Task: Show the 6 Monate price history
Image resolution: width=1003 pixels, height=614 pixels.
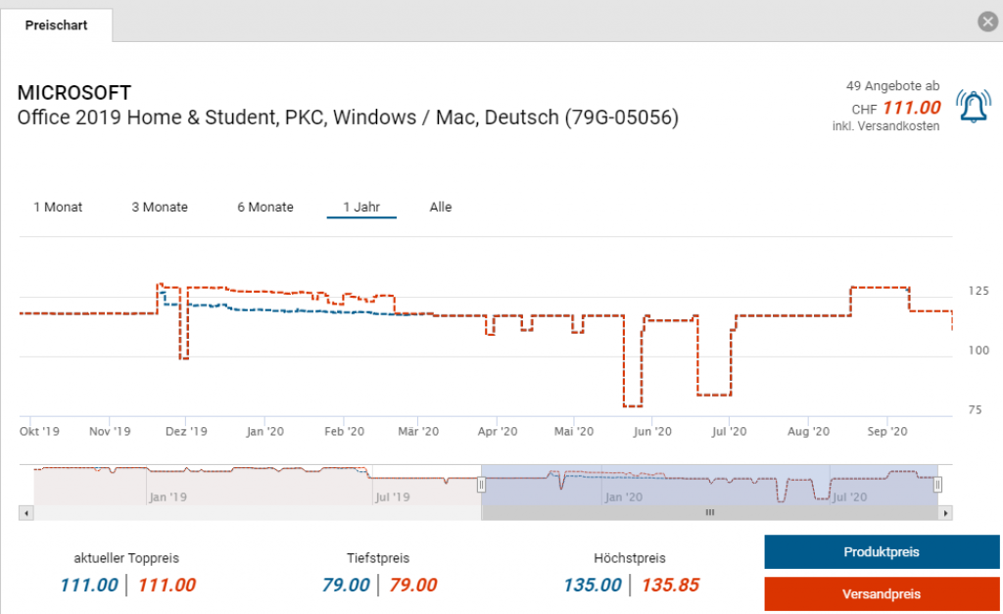Action: [x=264, y=208]
